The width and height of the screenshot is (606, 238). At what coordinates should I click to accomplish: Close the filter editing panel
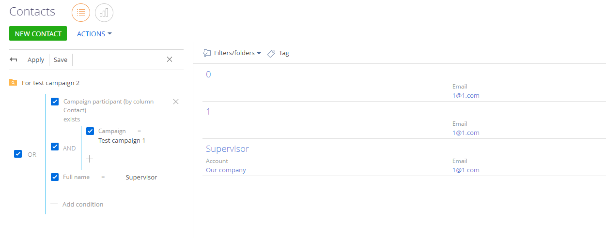point(170,59)
